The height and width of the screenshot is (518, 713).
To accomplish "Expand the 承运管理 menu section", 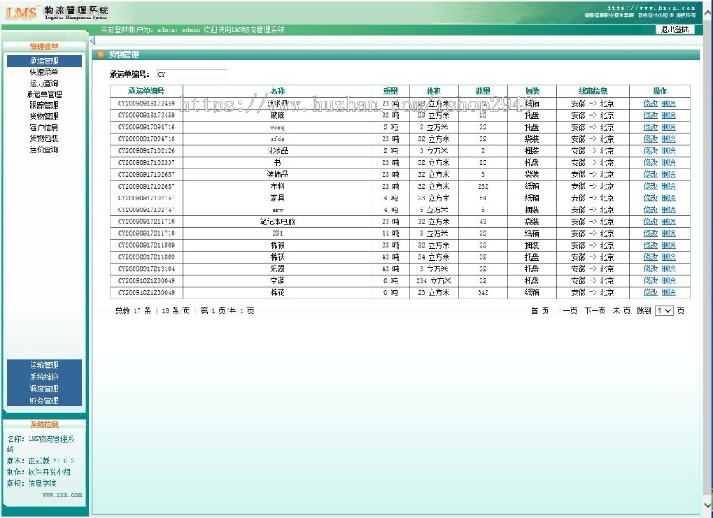I will (44, 61).
